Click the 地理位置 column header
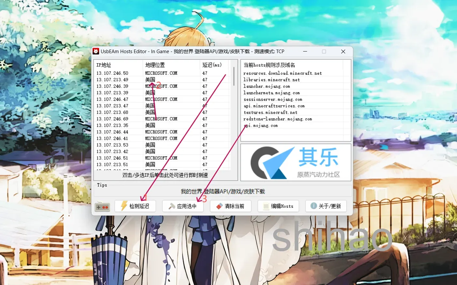The width and height of the screenshot is (457, 285). (x=155, y=65)
